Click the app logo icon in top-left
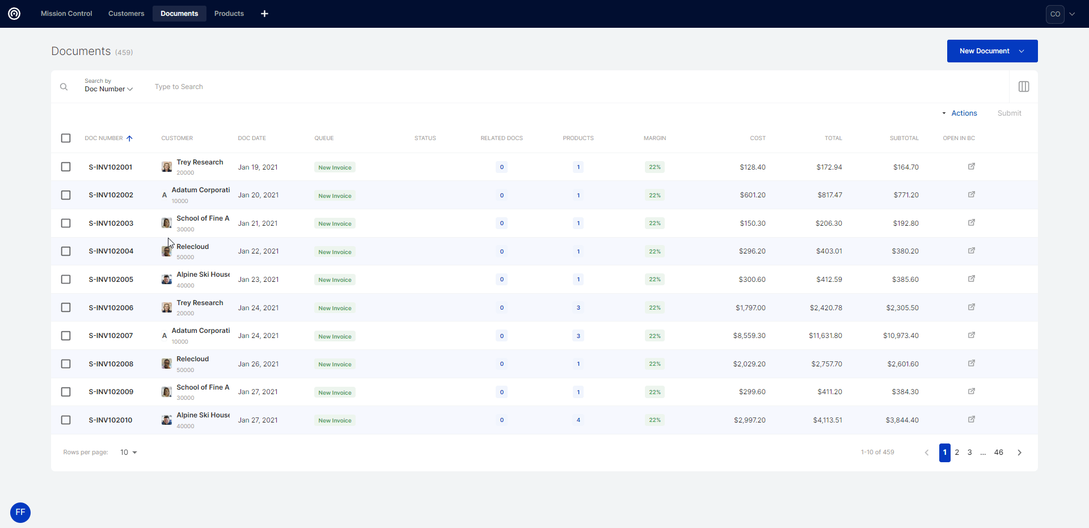 [14, 14]
